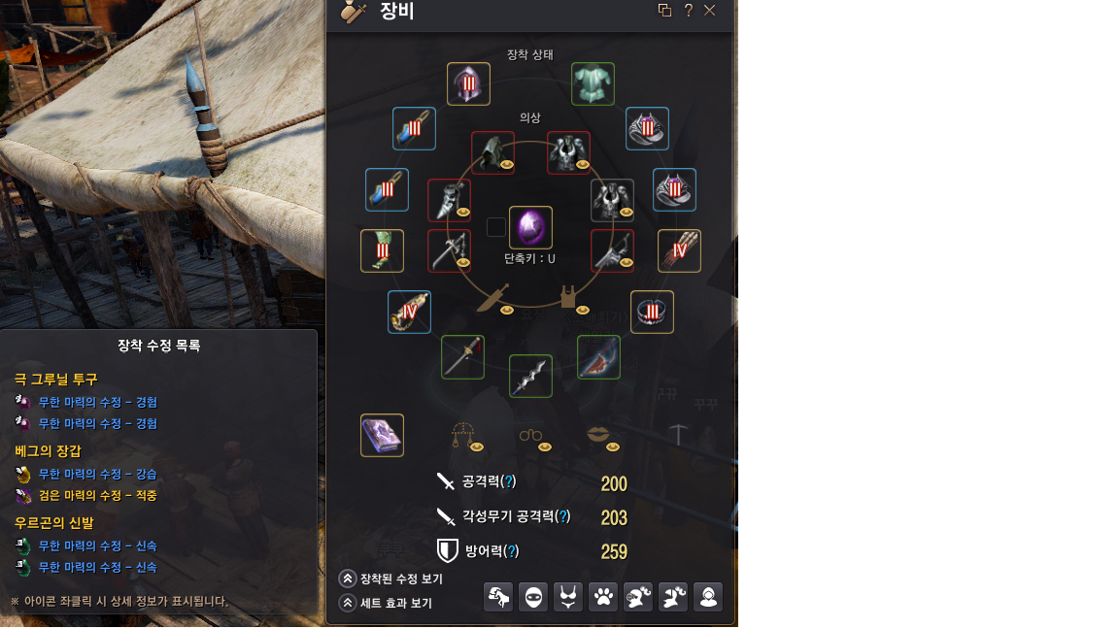This screenshot has width=1119, height=629.
Task: Click the 공격력 question mark tooltip
Action: (508, 481)
